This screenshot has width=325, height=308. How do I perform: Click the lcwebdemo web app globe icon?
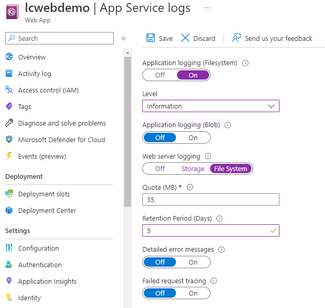[x=12, y=12]
